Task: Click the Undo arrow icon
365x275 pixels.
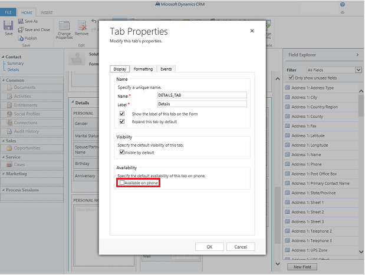Action: click(94, 21)
